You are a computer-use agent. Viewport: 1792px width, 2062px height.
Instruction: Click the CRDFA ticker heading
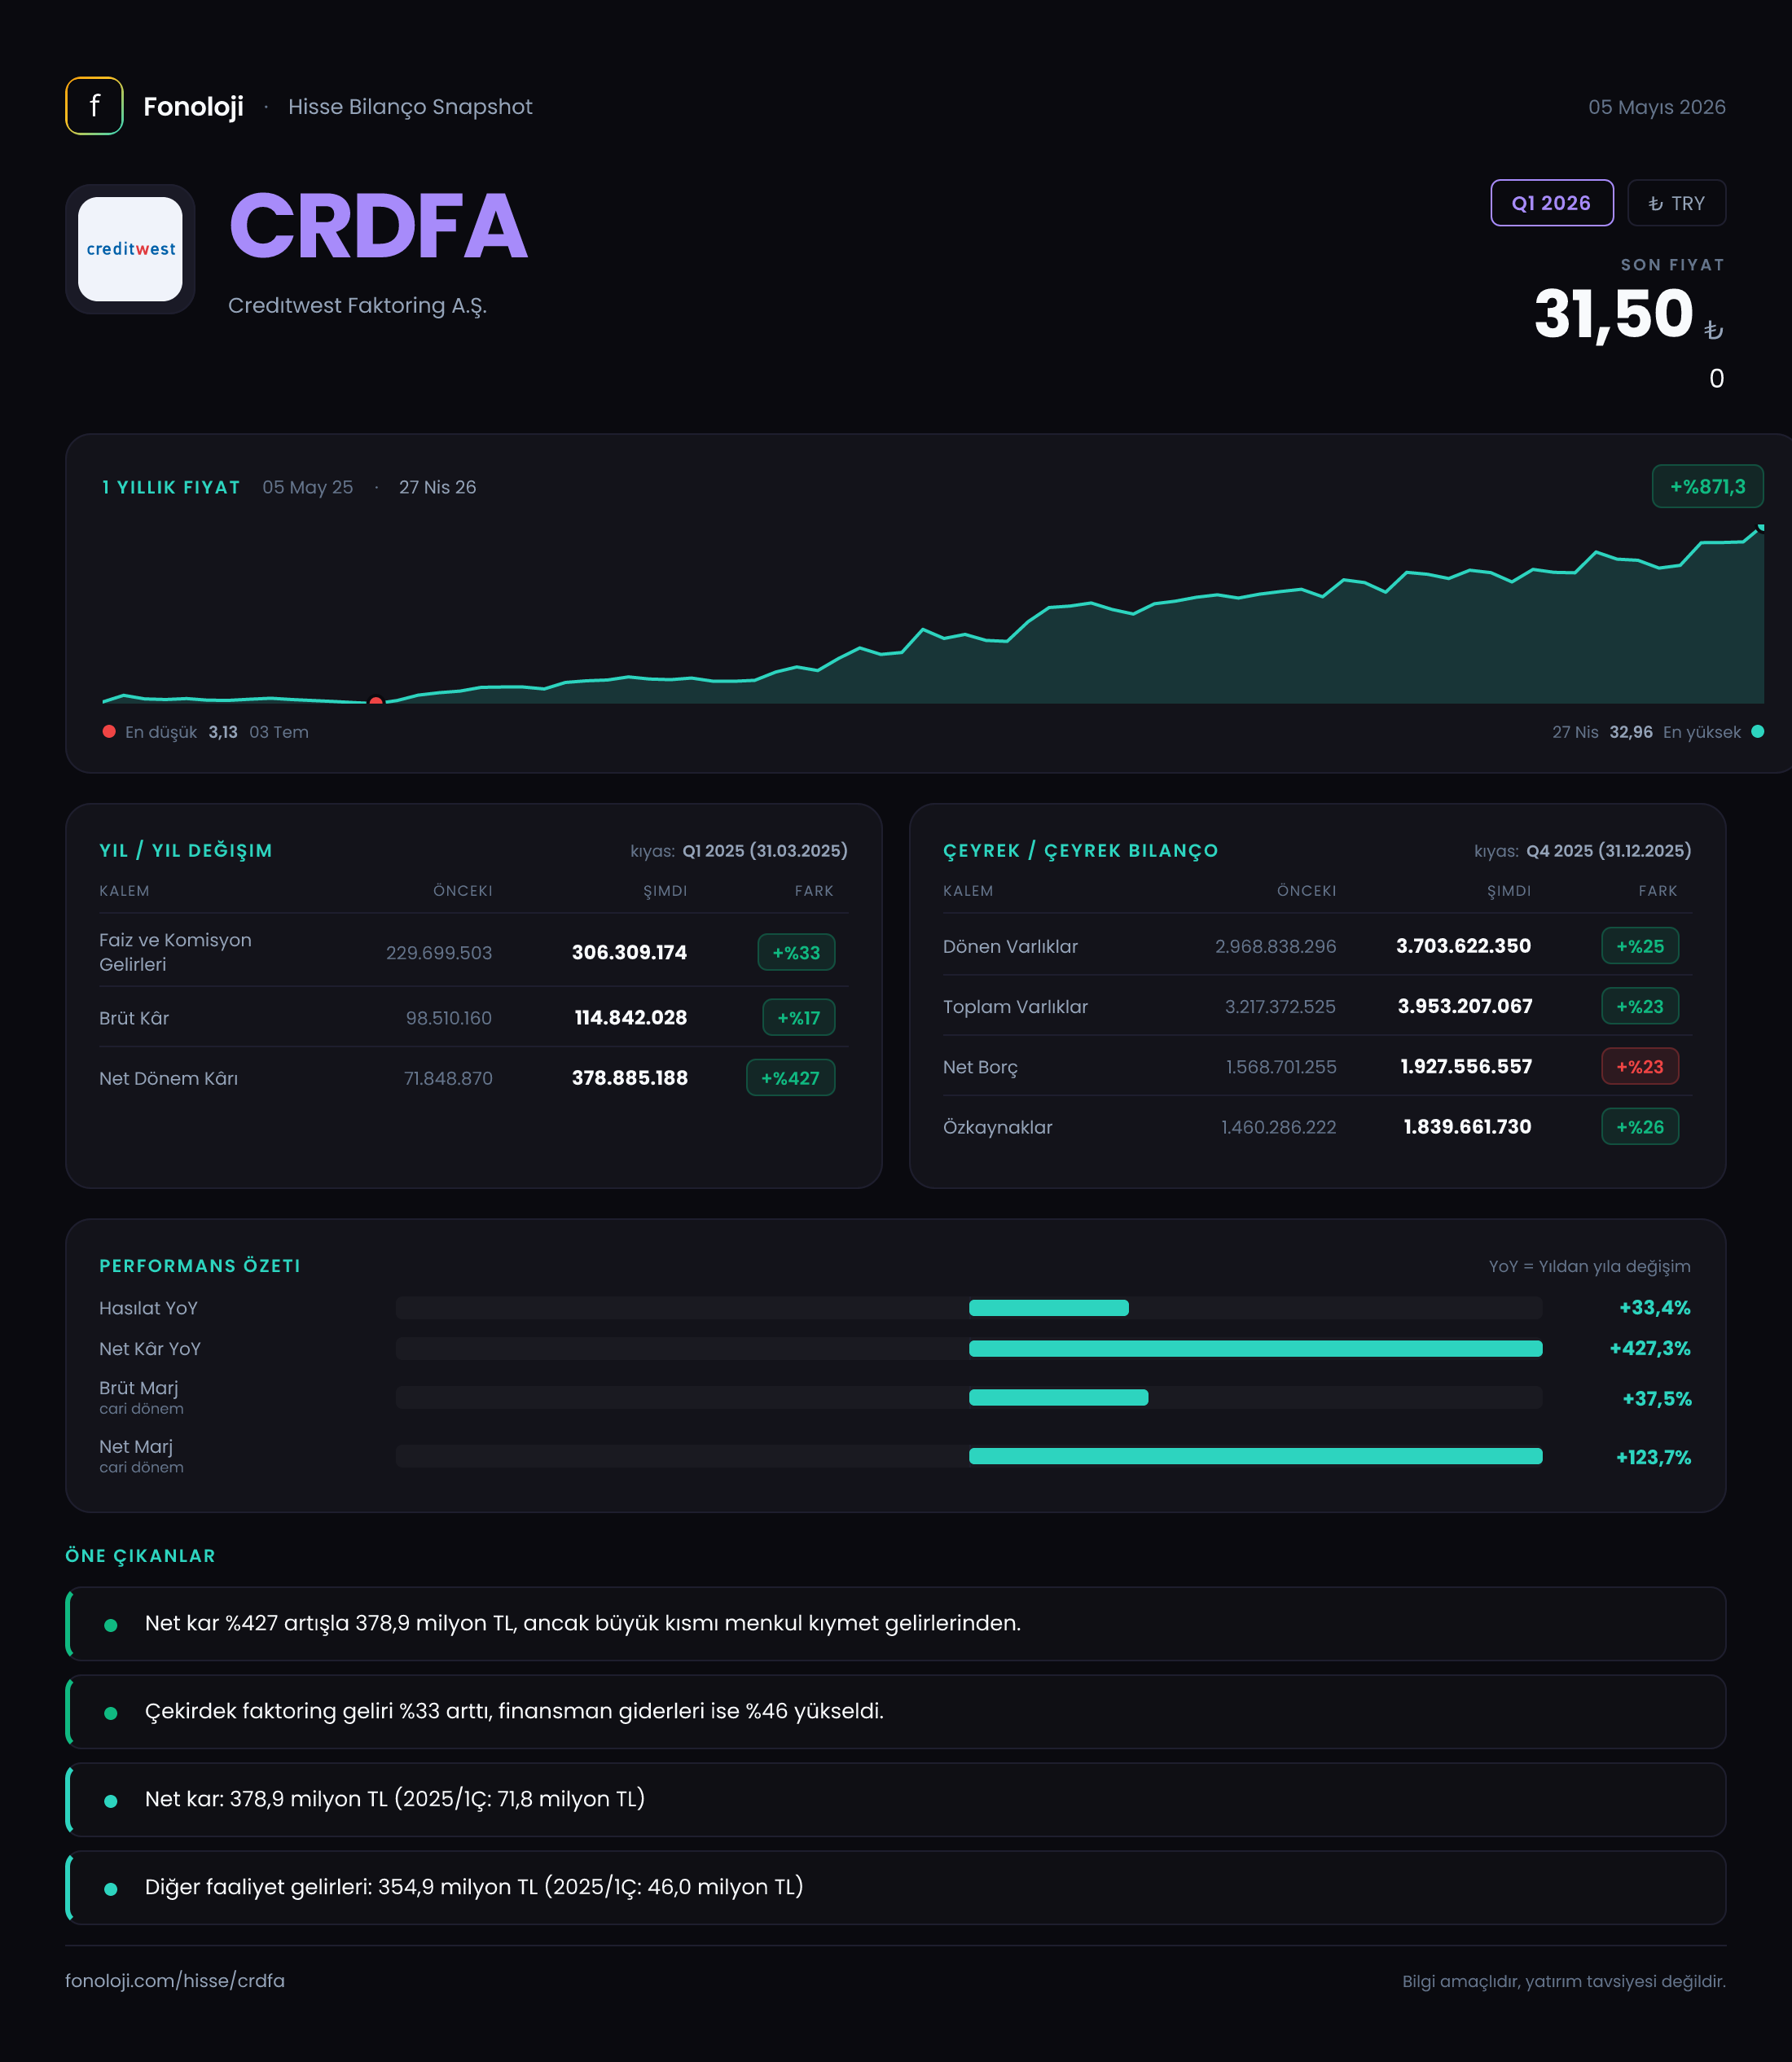coord(378,226)
